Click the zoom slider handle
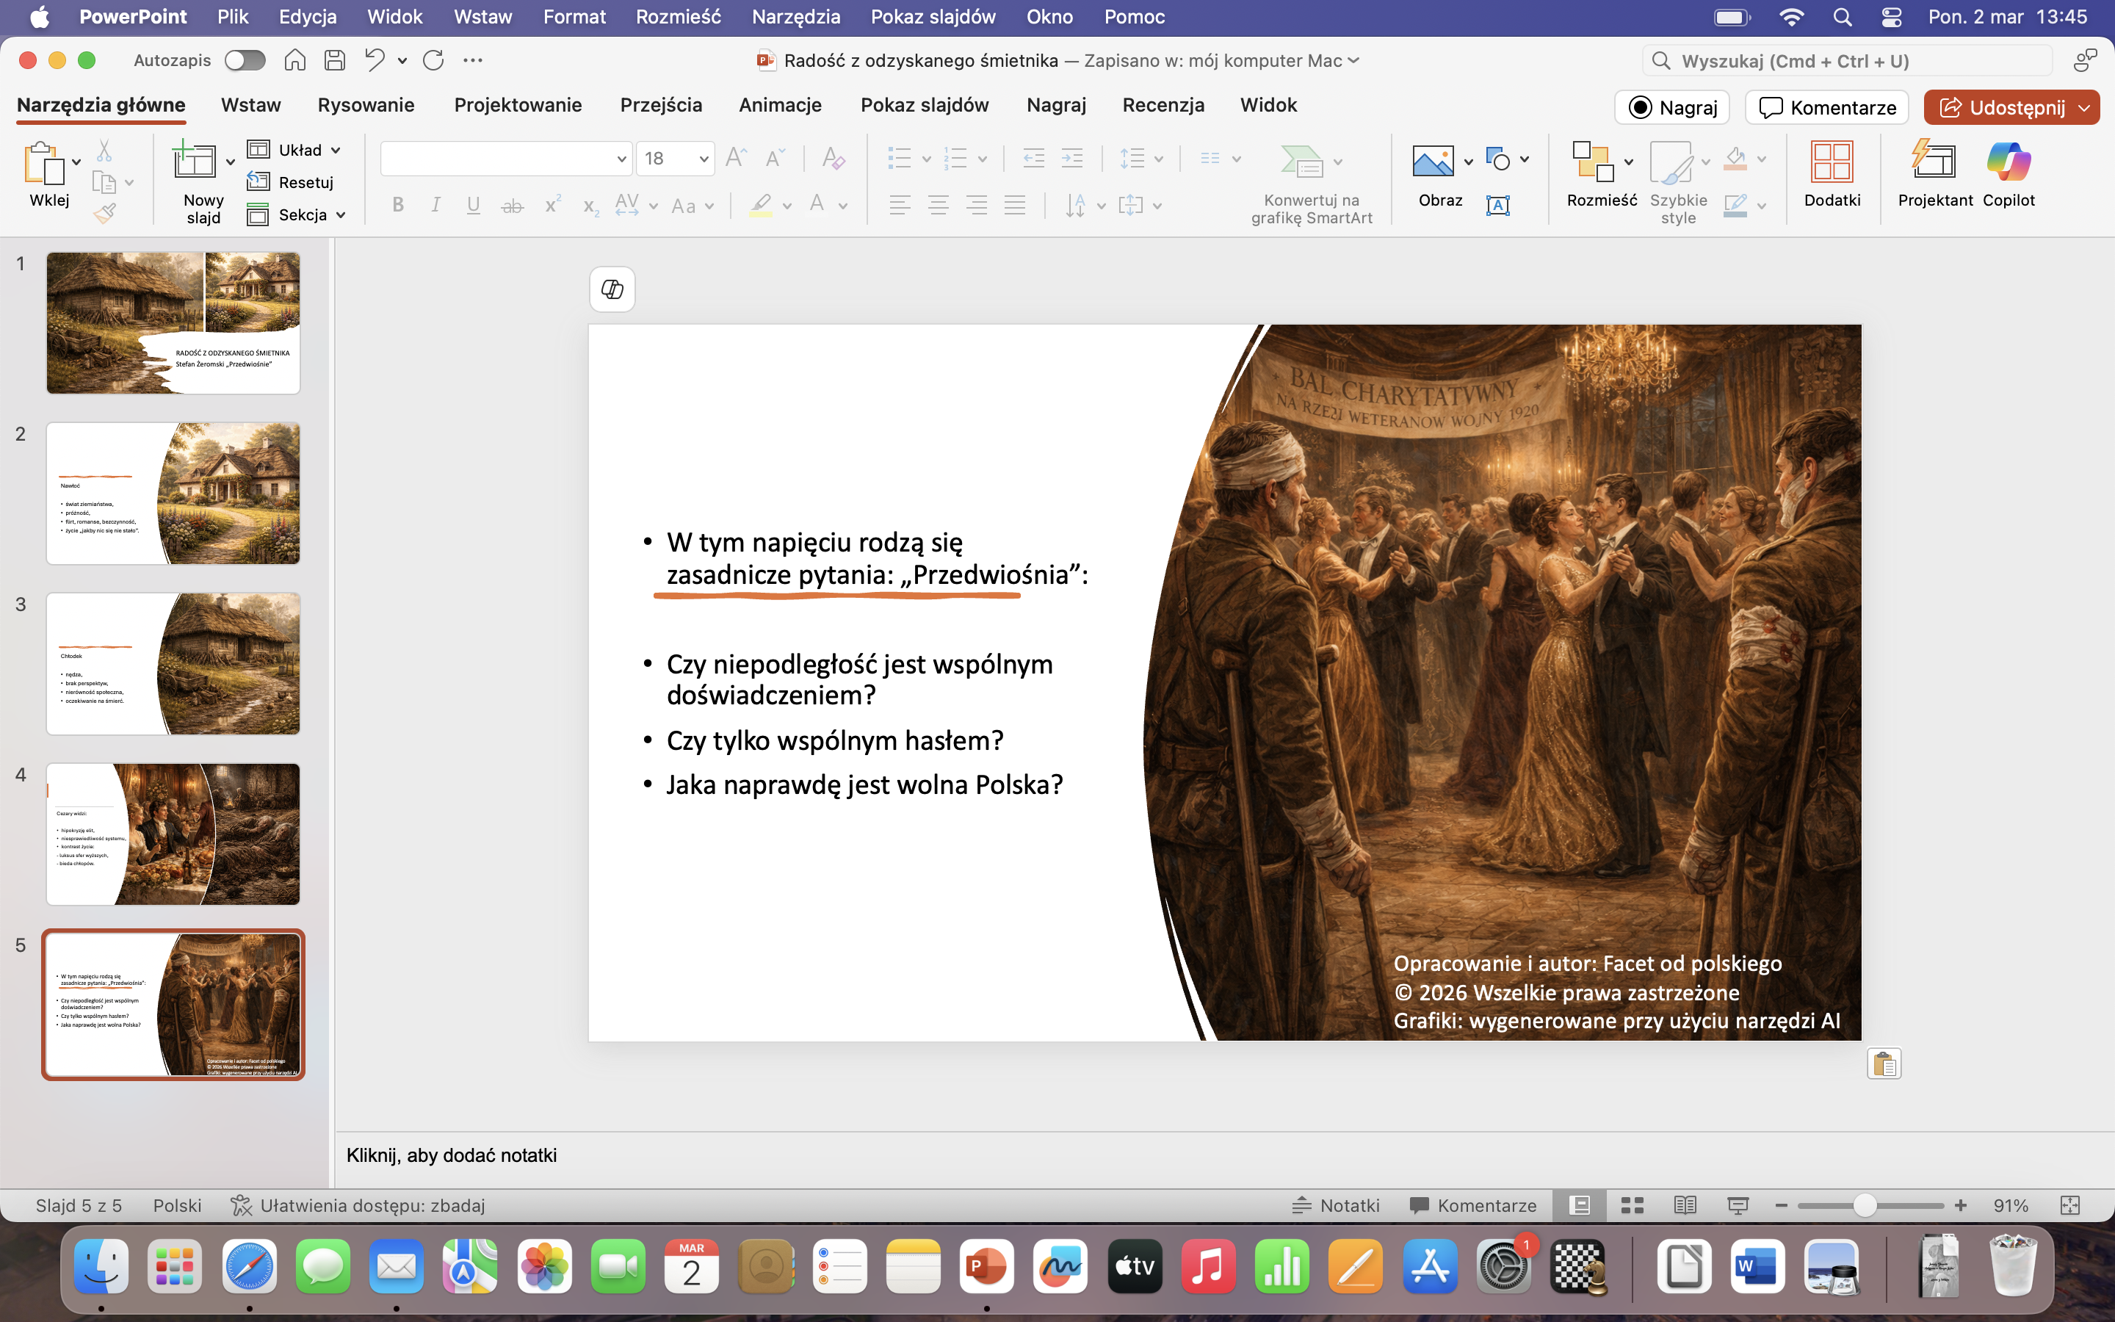The image size is (2115, 1322). [x=1864, y=1206]
